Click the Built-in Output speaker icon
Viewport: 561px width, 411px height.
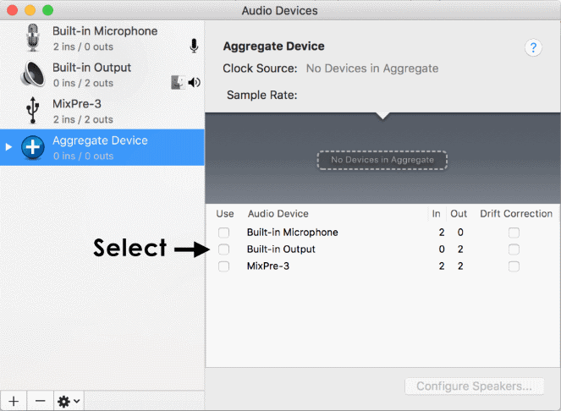tap(32, 74)
